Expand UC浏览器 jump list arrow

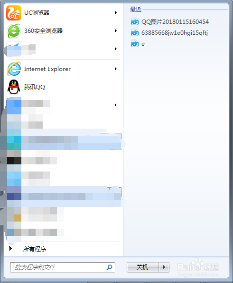click(x=116, y=13)
